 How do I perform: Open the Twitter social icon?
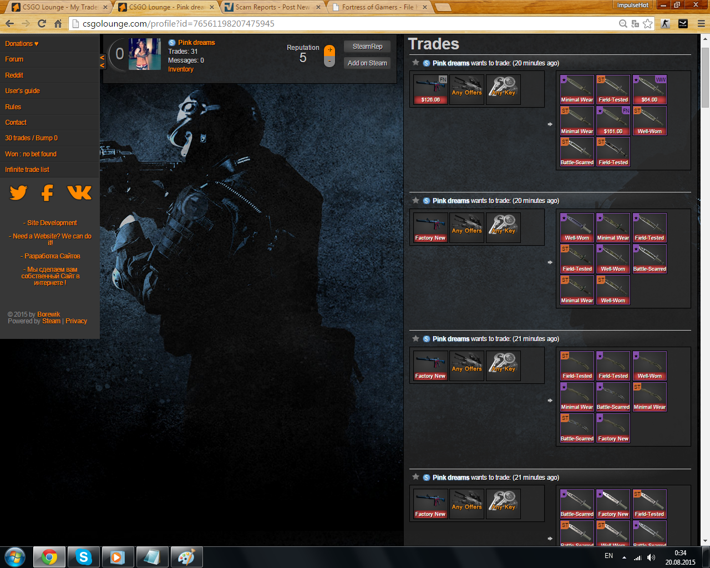pyautogui.click(x=18, y=192)
